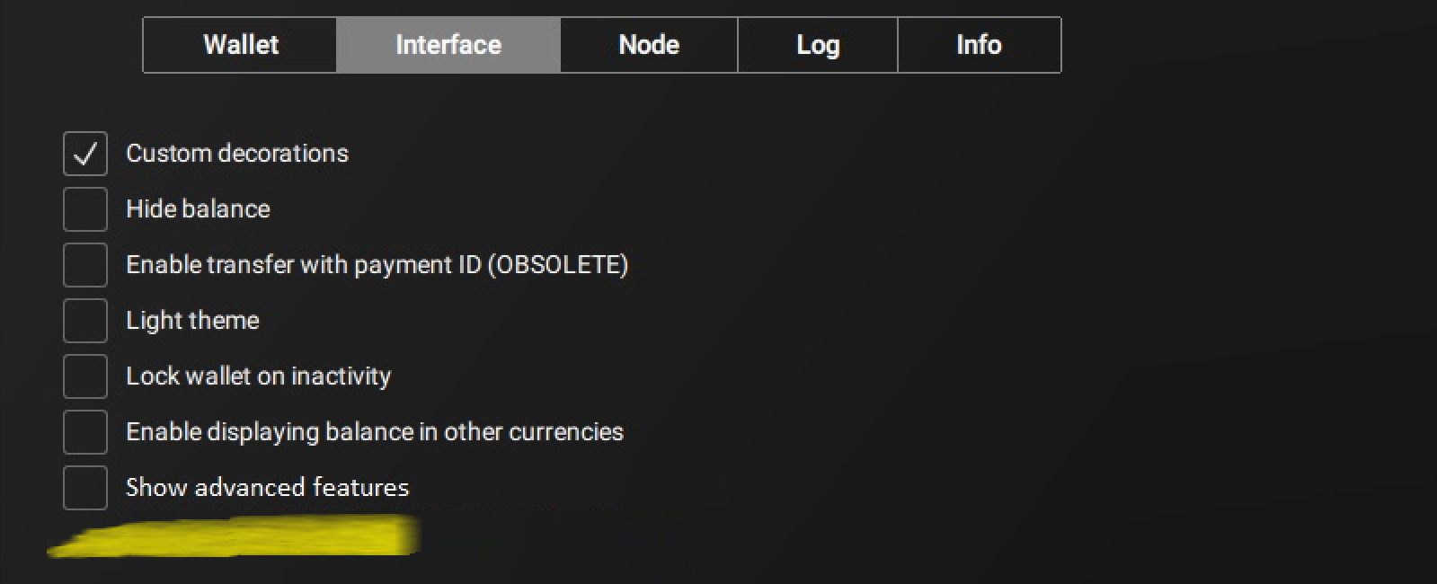Image resolution: width=1437 pixels, height=584 pixels.
Task: Click the empty checkbox next to Light theme
Action: (85, 321)
